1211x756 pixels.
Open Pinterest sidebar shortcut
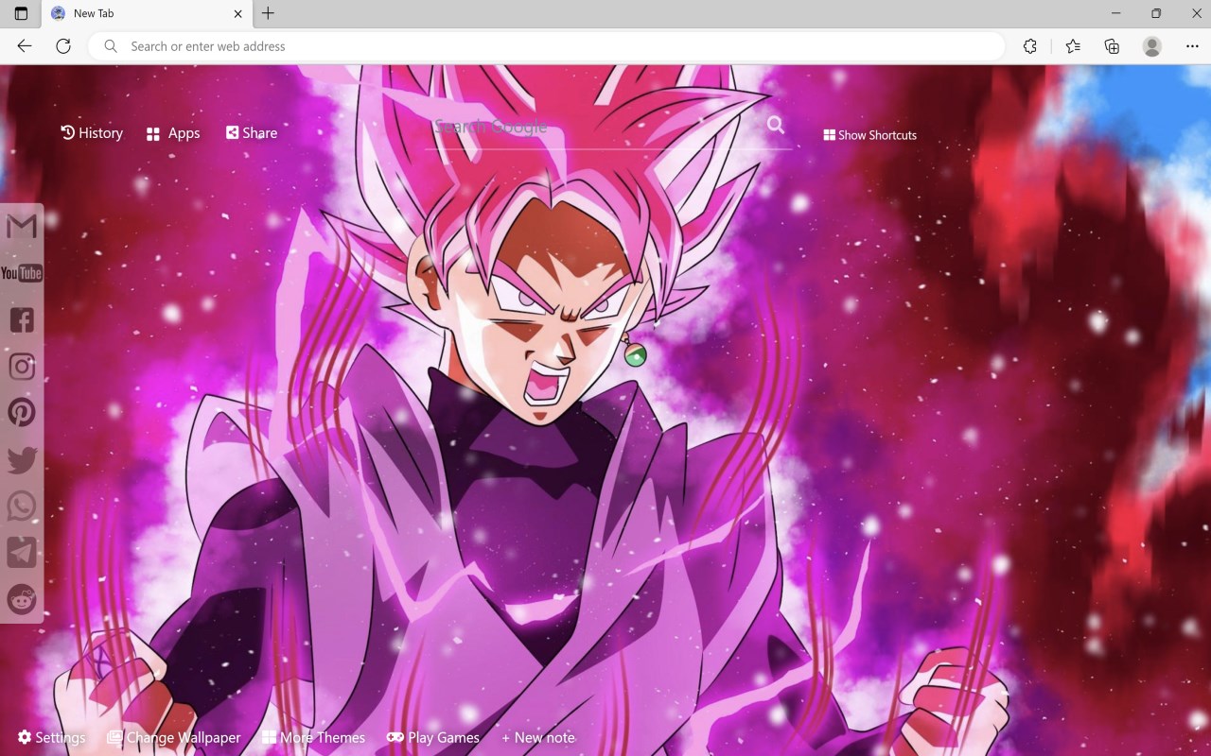(22, 412)
